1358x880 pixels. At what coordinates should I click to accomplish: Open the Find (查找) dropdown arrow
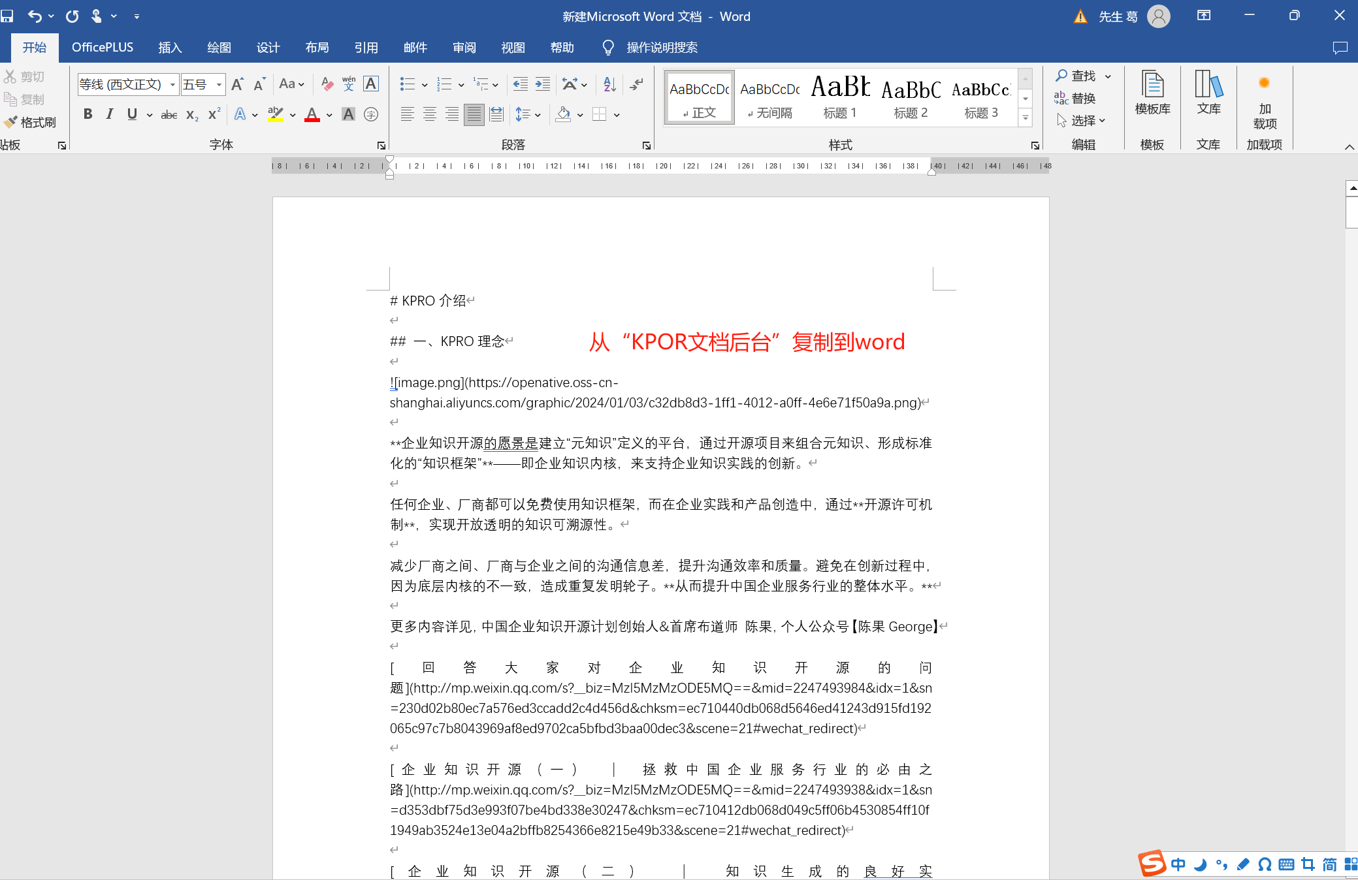click(x=1108, y=76)
